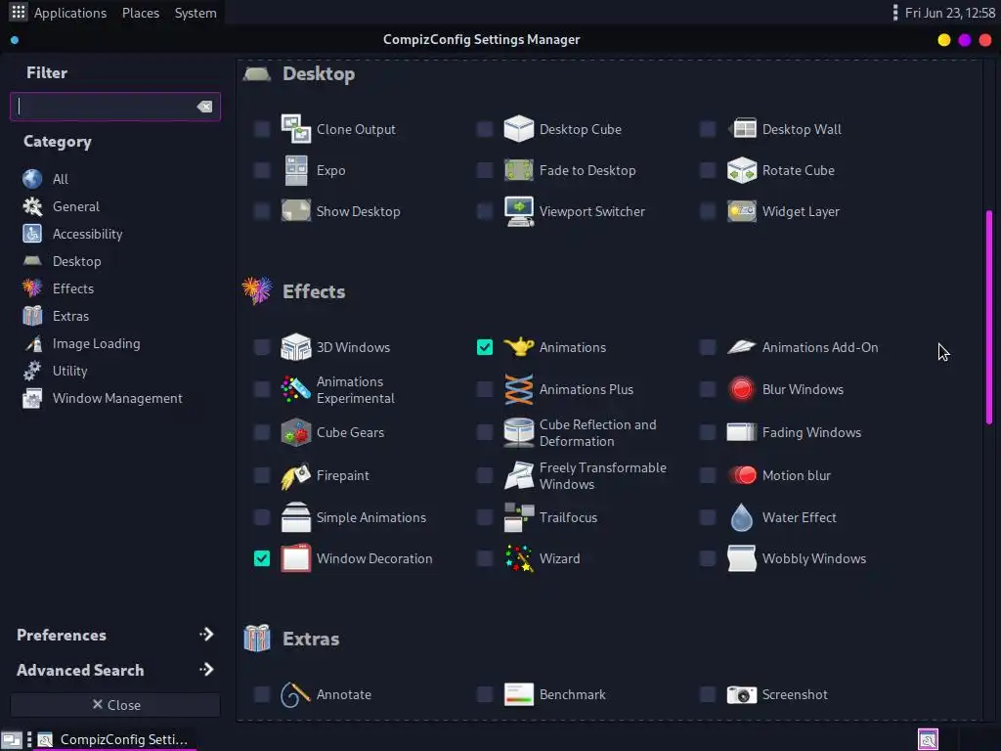Click the Expo plugin icon
1001x751 pixels.
[x=295, y=170]
